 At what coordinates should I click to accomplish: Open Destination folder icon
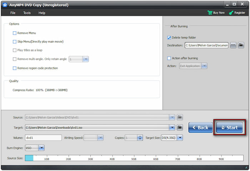(241, 45)
